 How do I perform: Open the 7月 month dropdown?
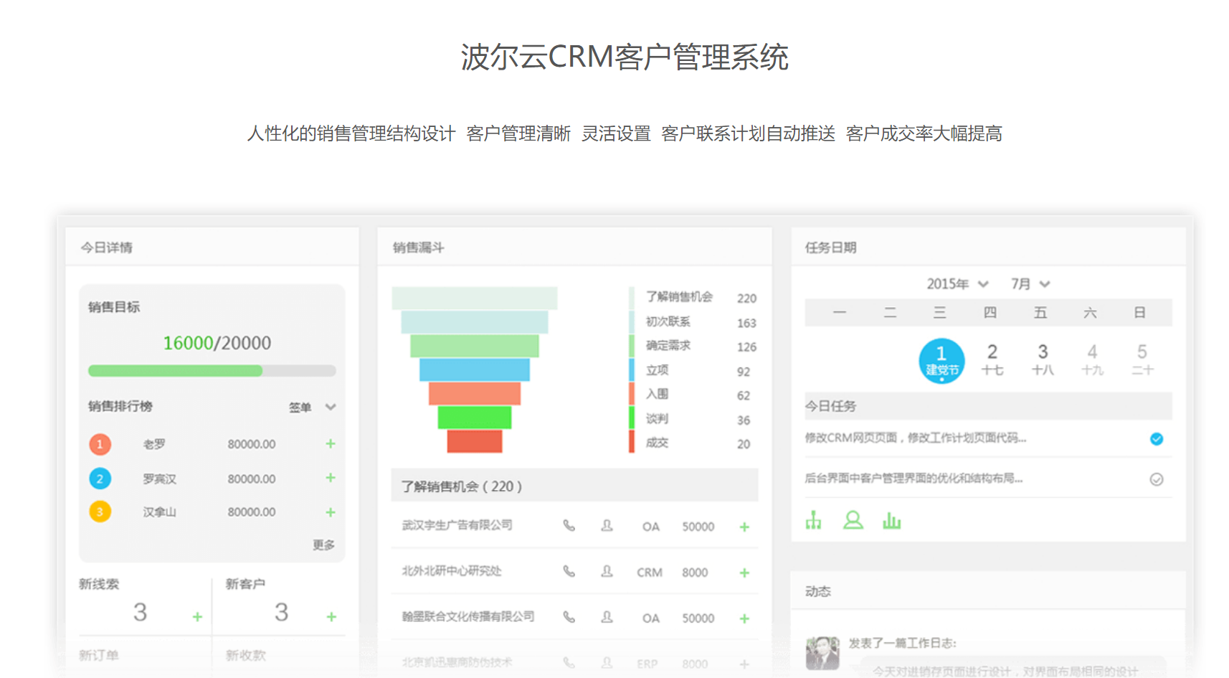(x=1030, y=284)
